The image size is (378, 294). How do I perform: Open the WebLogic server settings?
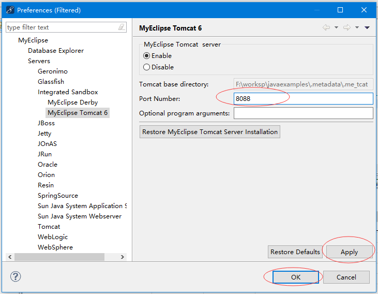coord(53,237)
